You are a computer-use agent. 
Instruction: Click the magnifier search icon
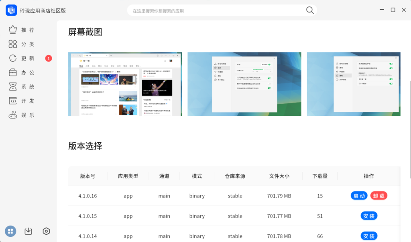[x=310, y=10]
